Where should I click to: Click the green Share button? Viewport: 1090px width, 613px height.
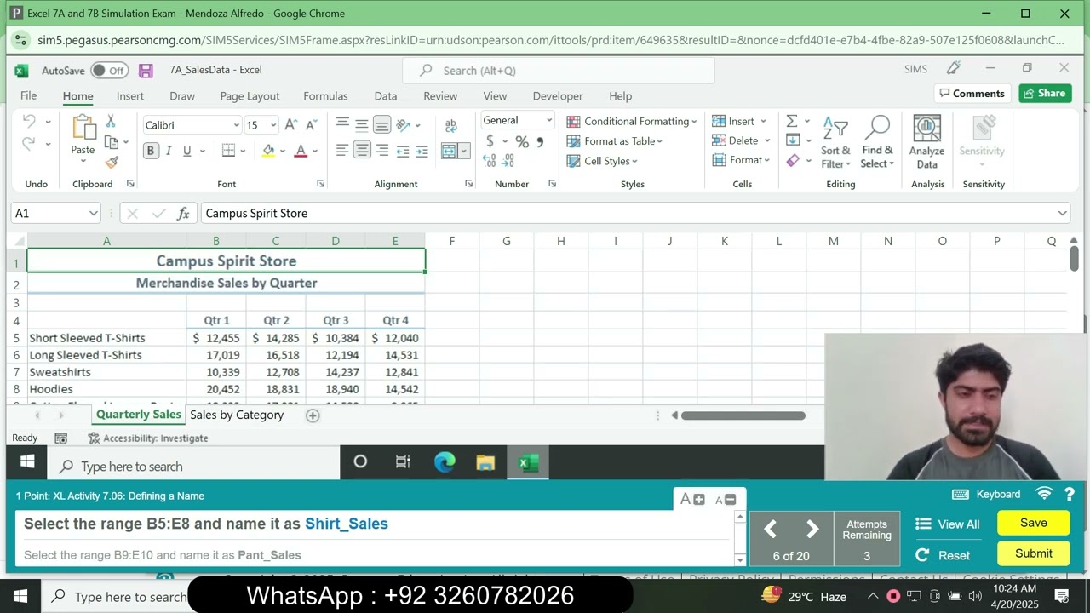click(1045, 94)
